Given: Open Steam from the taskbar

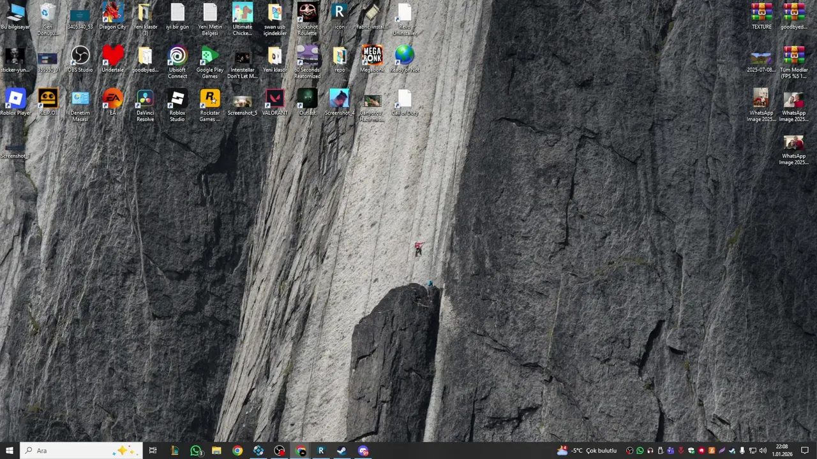Looking at the screenshot, I should coord(342,451).
